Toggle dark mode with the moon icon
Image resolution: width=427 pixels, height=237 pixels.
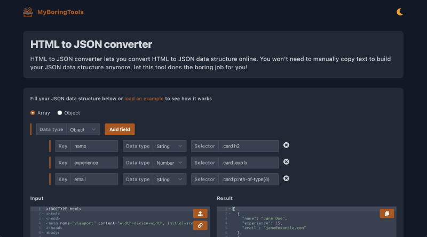point(399,12)
